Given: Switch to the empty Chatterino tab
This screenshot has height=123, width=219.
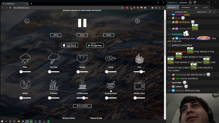Looking at the screenshot, I should click(x=205, y=8).
